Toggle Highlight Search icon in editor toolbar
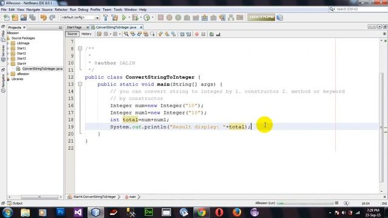Viewport: 388px width, 218px height. (145, 34)
